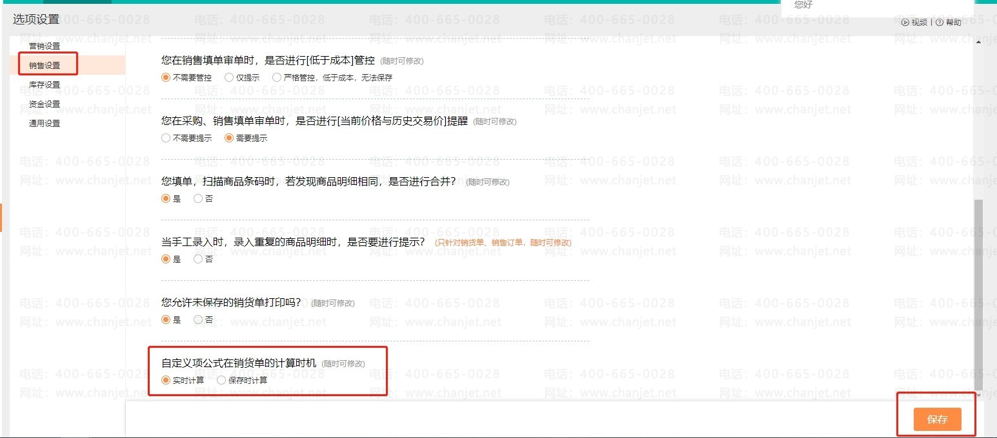Select 不需要管控 for below-cost control
The image size is (997, 438).
pos(166,77)
